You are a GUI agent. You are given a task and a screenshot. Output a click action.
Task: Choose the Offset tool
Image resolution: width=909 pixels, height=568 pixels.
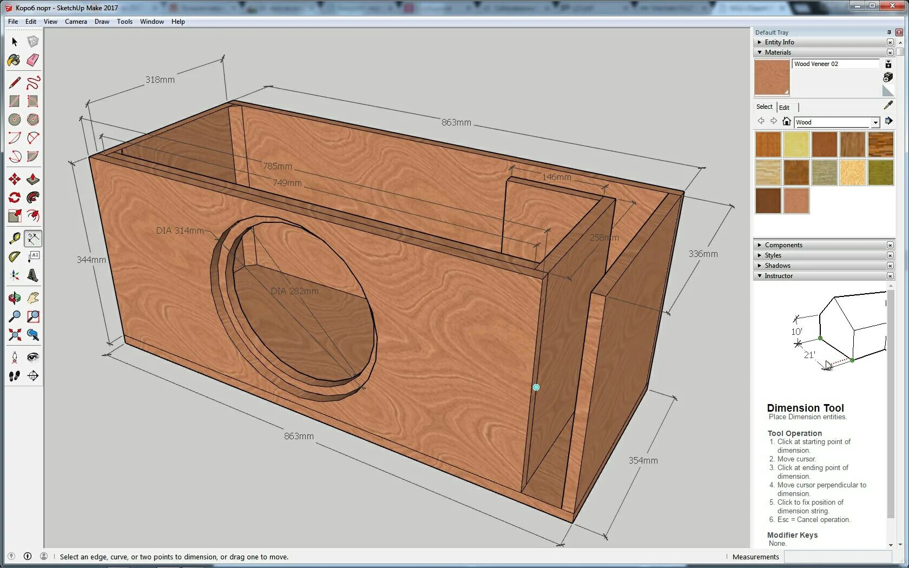pyautogui.click(x=33, y=216)
